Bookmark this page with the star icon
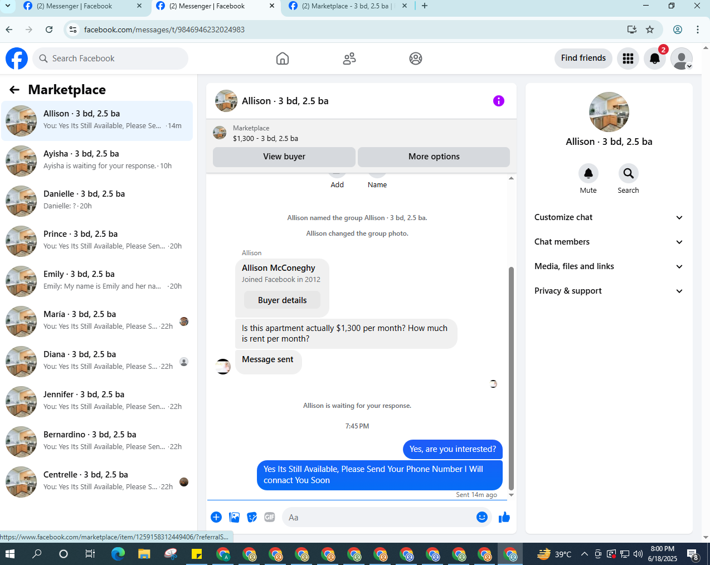Screen dimensions: 710x565 (x=650, y=30)
